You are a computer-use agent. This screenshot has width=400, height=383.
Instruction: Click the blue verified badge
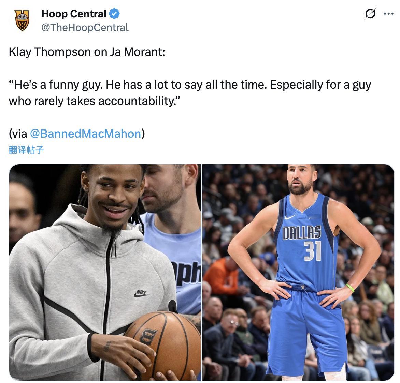tap(115, 14)
